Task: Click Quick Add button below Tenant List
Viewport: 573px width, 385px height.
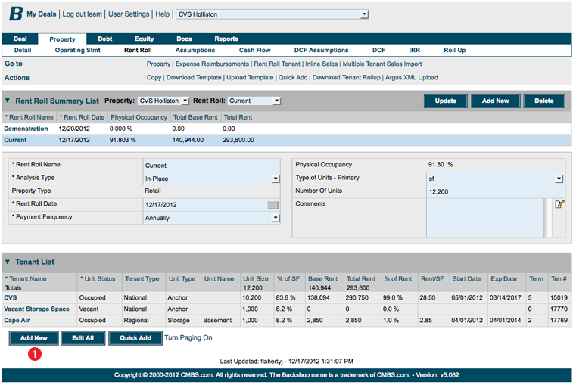Action: (135, 338)
